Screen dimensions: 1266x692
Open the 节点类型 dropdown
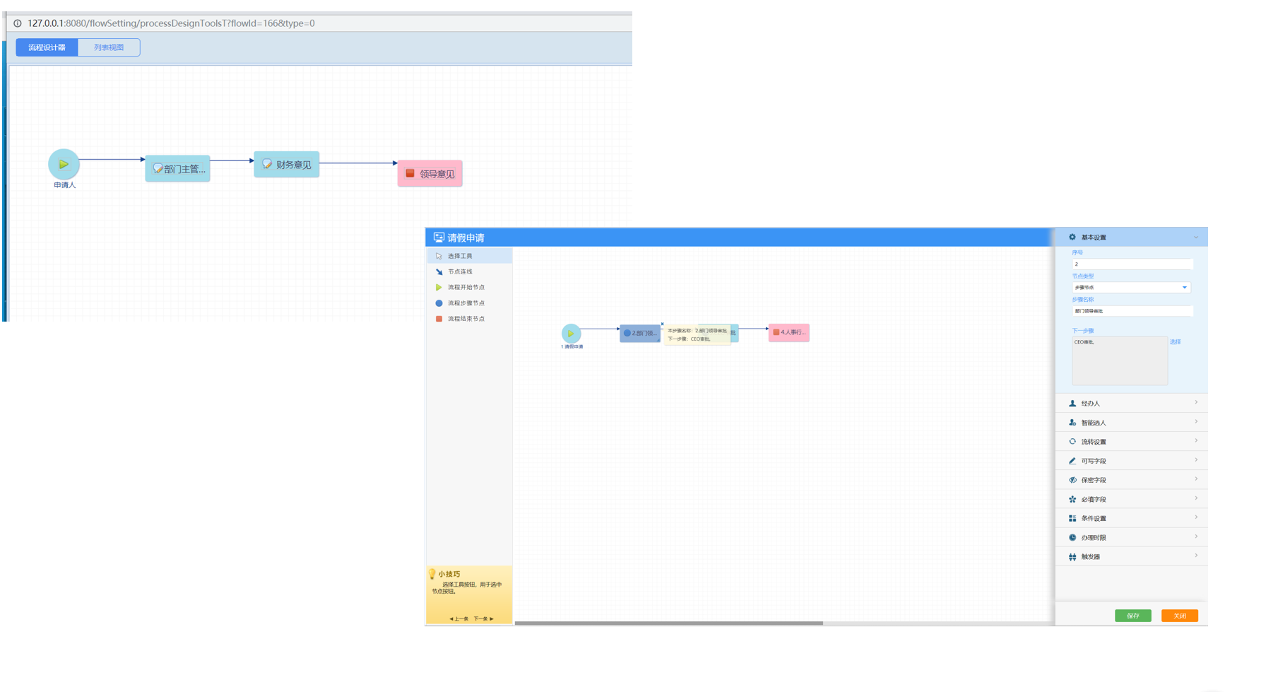point(1130,288)
